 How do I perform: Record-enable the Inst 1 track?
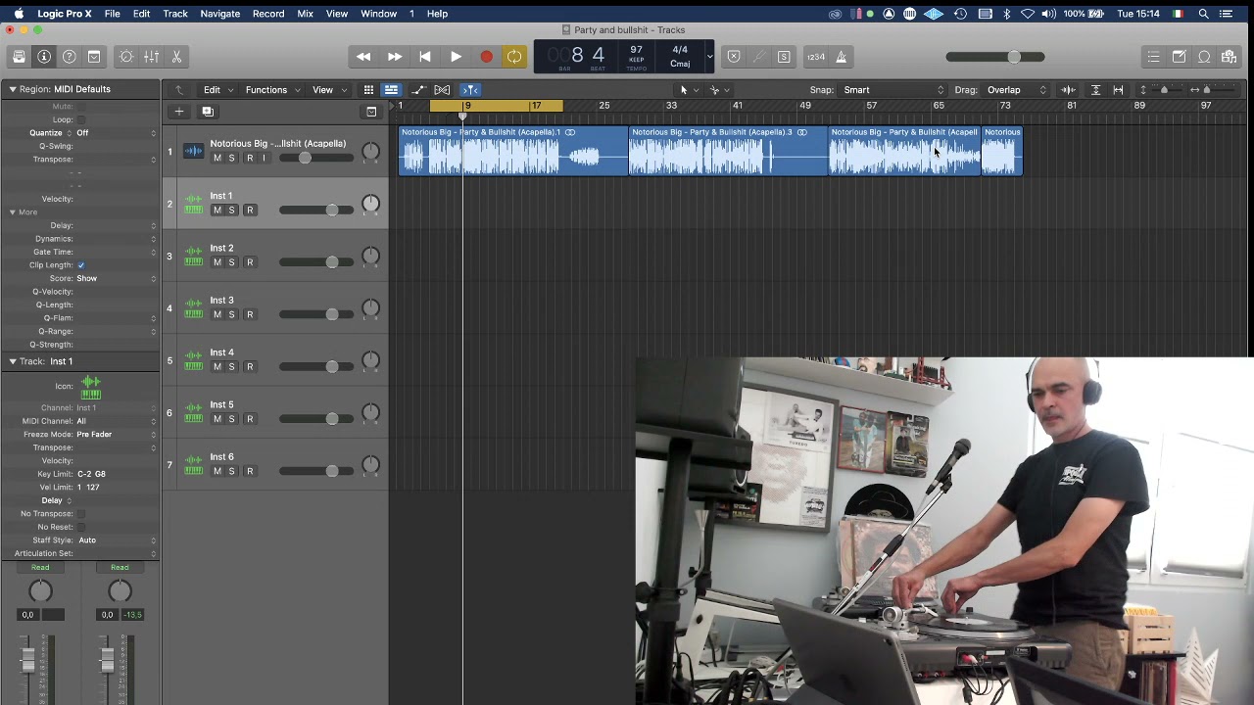250,210
